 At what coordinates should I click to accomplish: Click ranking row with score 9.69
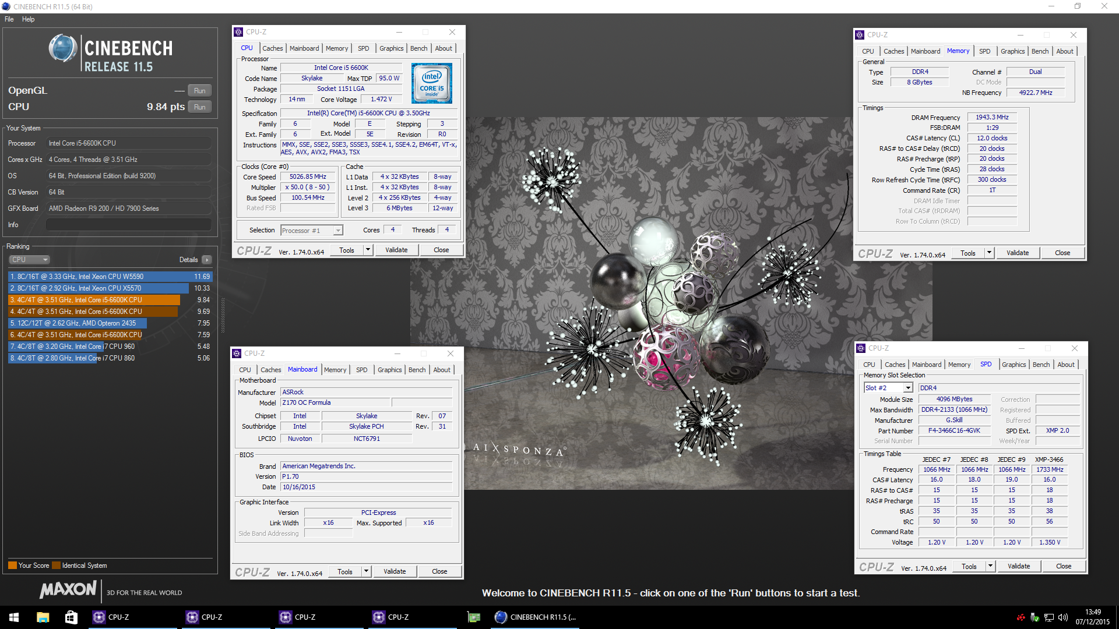(110, 312)
